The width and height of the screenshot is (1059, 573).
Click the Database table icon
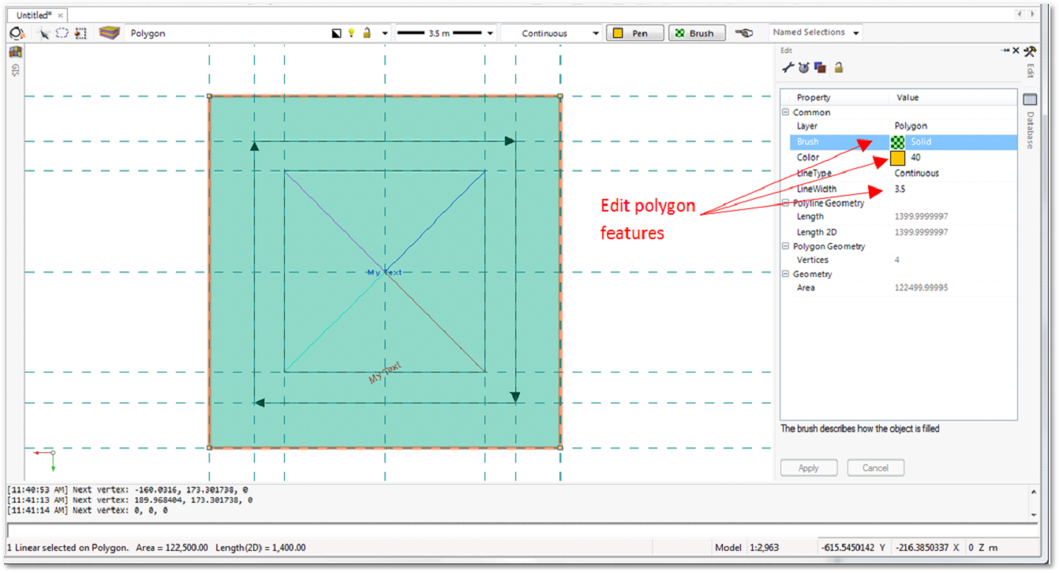[1030, 99]
